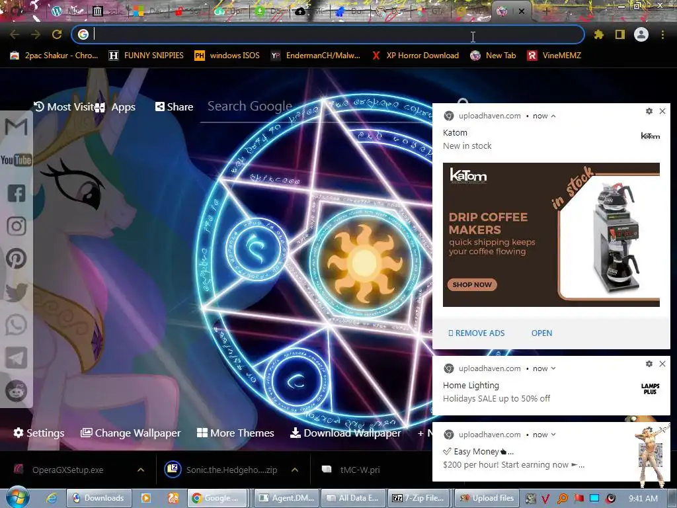This screenshot has width=677, height=508.
Task: Expand Sonic zip download options arrow
Action: tap(295, 470)
